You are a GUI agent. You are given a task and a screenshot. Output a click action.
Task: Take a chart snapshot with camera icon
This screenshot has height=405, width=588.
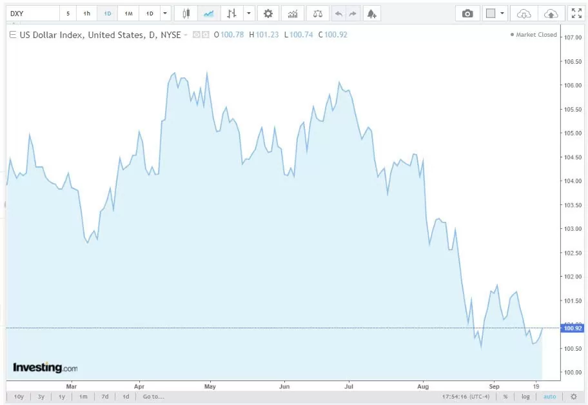(x=467, y=14)
